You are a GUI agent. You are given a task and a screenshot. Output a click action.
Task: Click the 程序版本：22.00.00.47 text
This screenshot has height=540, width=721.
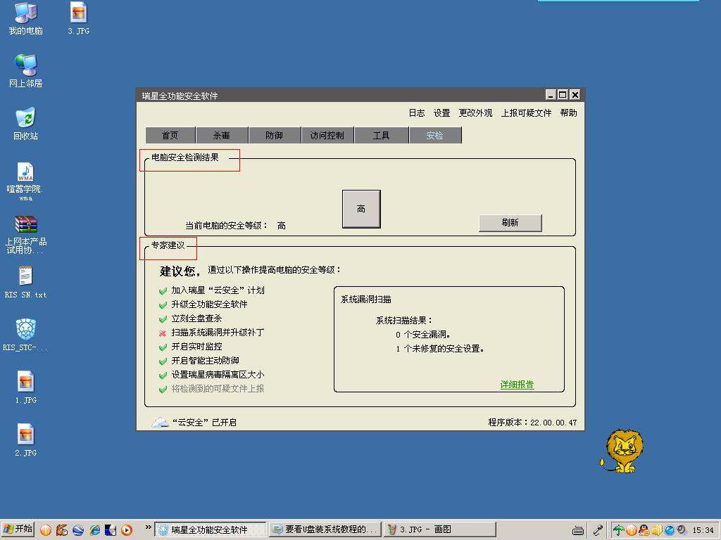click(532, 423)
